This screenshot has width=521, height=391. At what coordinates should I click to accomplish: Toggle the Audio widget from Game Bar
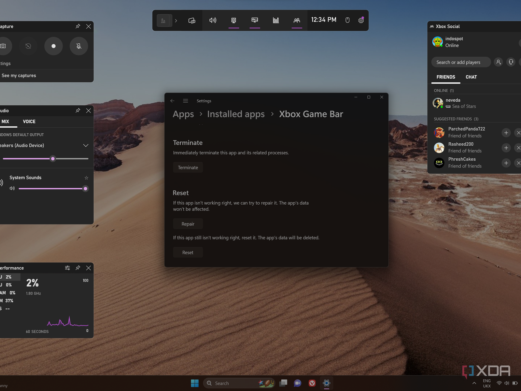(x=213, y=21)
